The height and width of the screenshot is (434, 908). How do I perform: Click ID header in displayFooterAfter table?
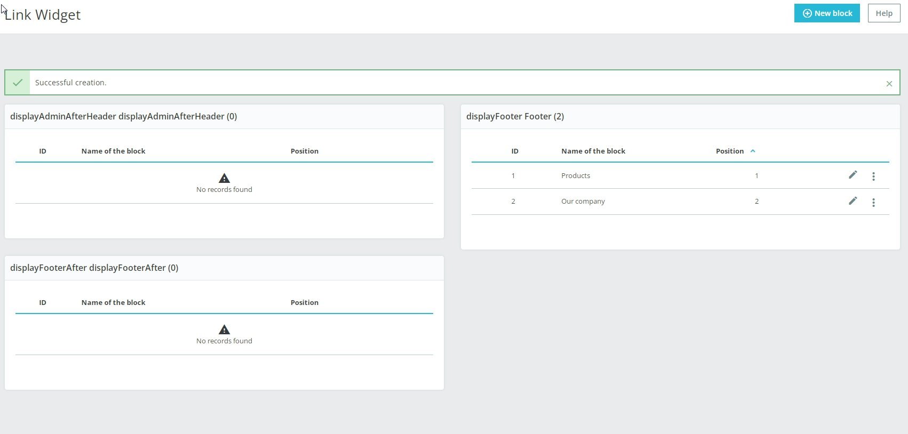tap(43, 302)
